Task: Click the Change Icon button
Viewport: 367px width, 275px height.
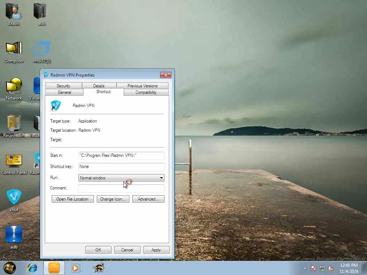Action: point(113,199)
